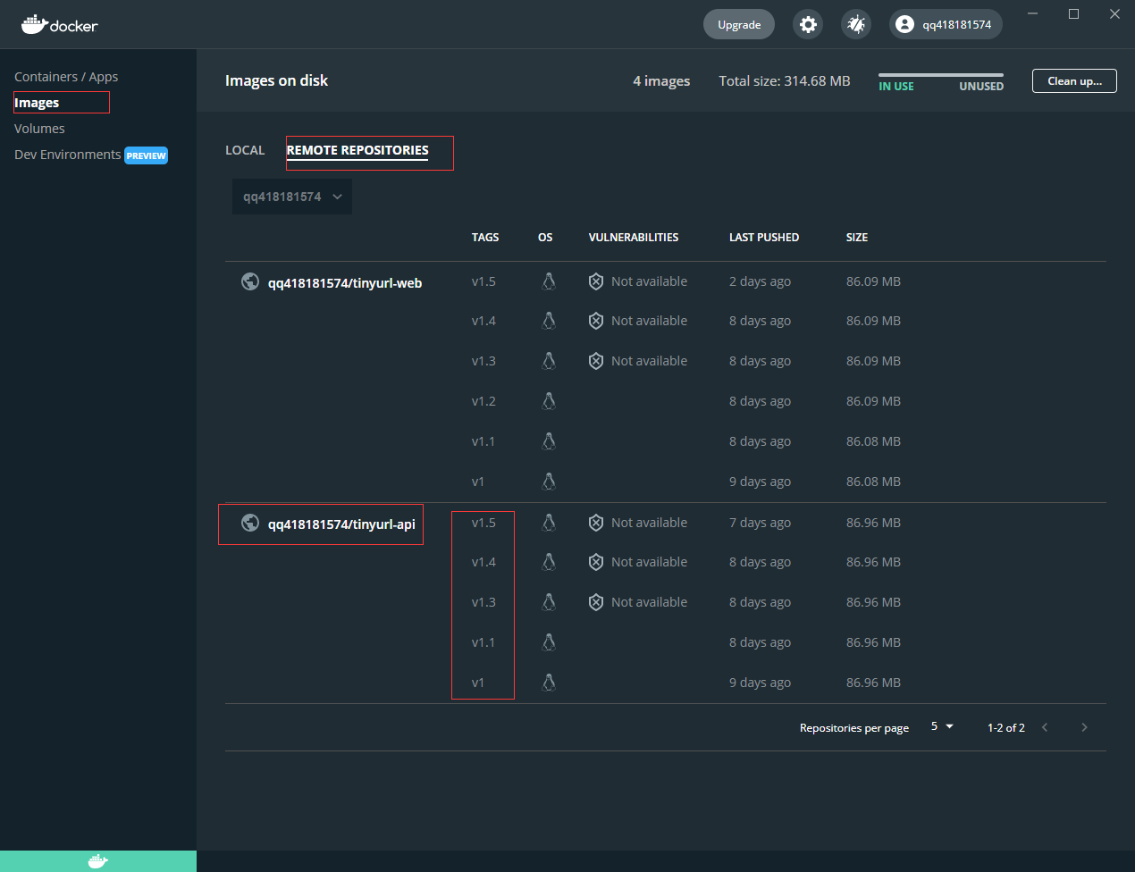This screenshot has width=1135, height=872.
Task: Click the SIZE column header
Action: (857, 238)
